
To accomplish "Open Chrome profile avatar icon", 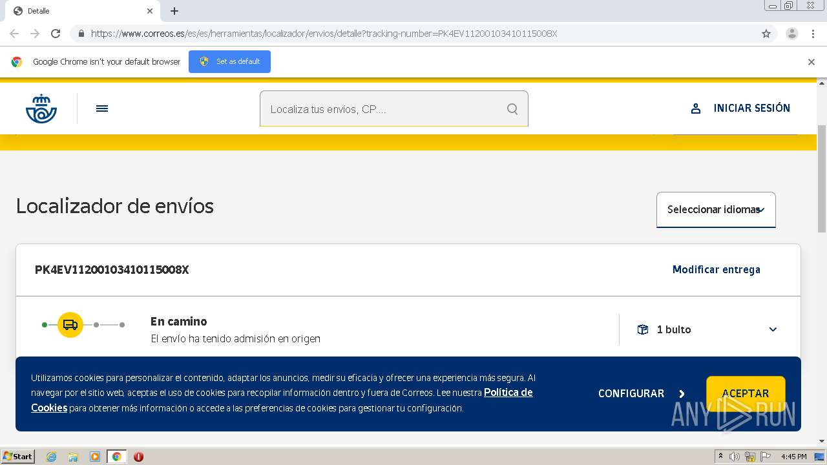I will (x=792, y=34).
